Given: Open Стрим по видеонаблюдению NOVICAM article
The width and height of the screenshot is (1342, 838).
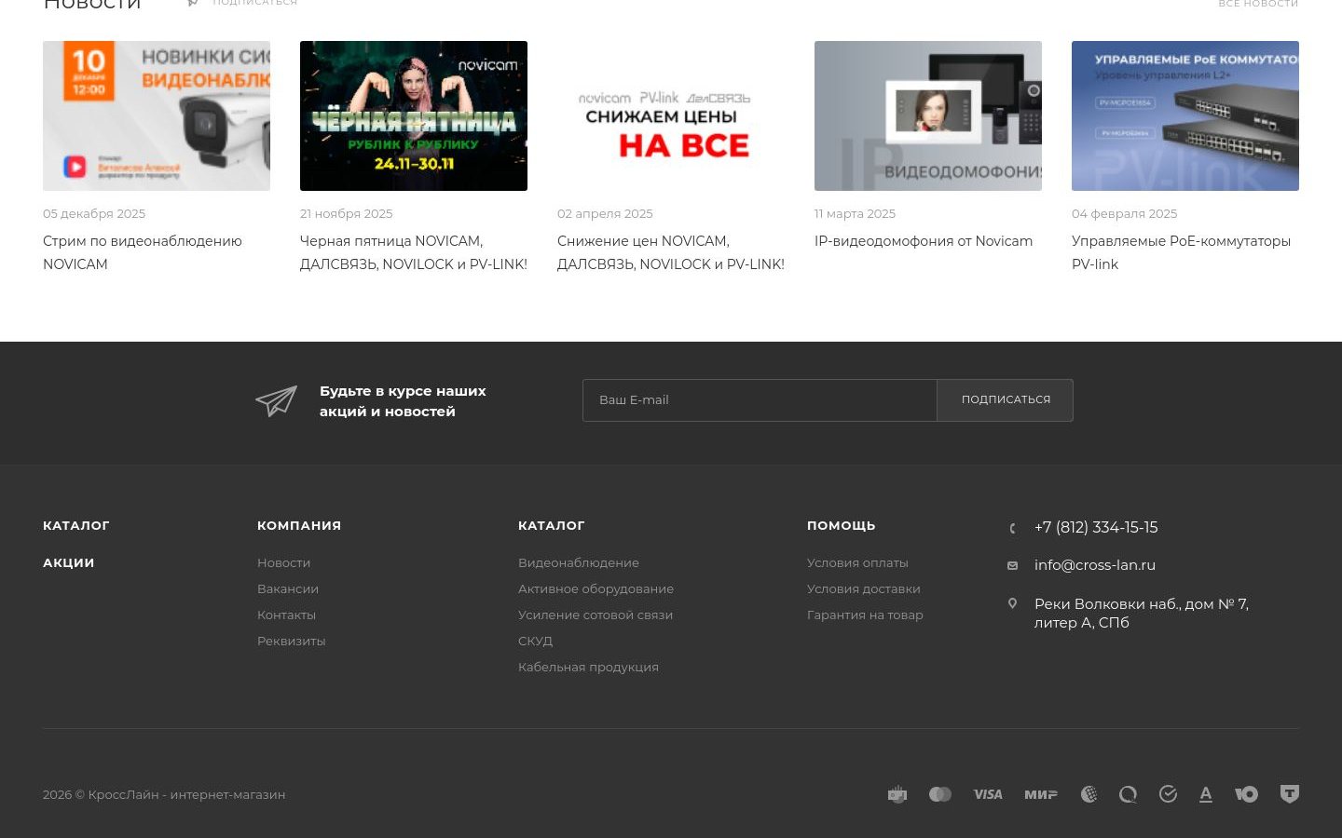Looking at the screenshot, I should click(143, 252).
